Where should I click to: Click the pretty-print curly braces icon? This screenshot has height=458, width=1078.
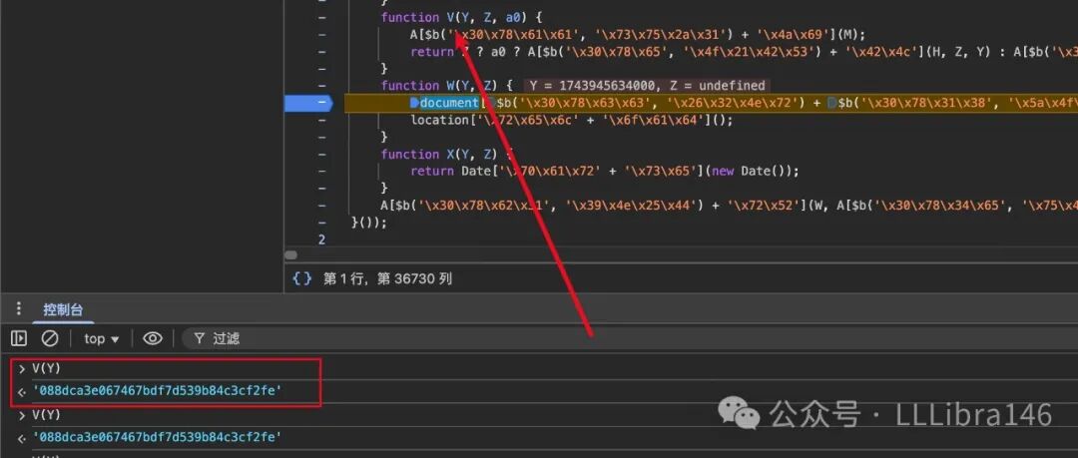pyautogui.click(x=301, y=278)
